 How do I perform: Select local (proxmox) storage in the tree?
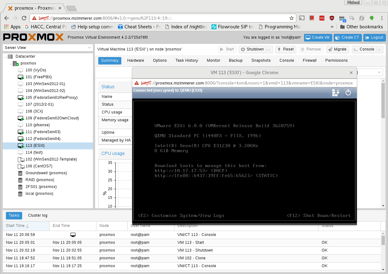click(48, 194)
